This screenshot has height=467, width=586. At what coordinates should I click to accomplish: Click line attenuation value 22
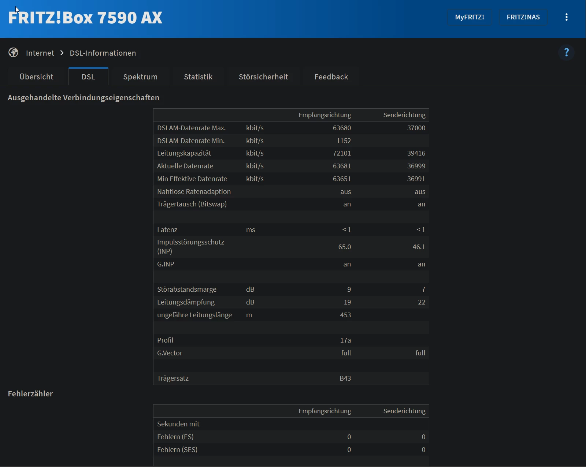point(422,302)
